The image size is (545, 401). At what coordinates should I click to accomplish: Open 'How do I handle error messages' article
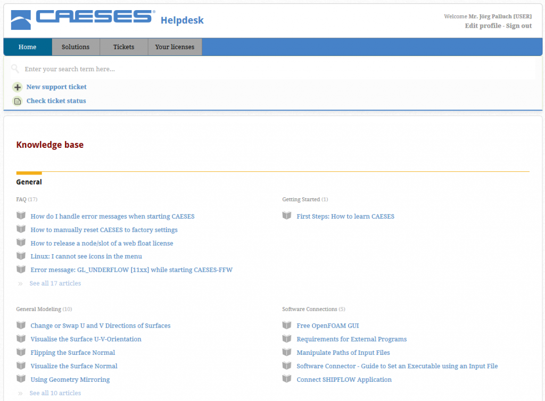pyautogui.click(x=113, y=216)
